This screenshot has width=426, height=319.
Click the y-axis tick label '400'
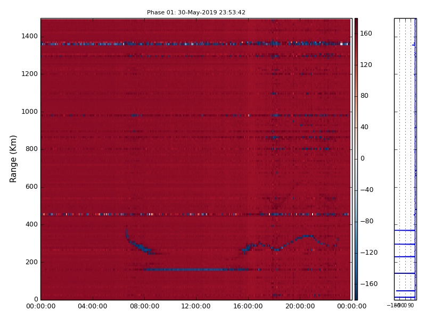pyautogui.click(x=31, y=224)
